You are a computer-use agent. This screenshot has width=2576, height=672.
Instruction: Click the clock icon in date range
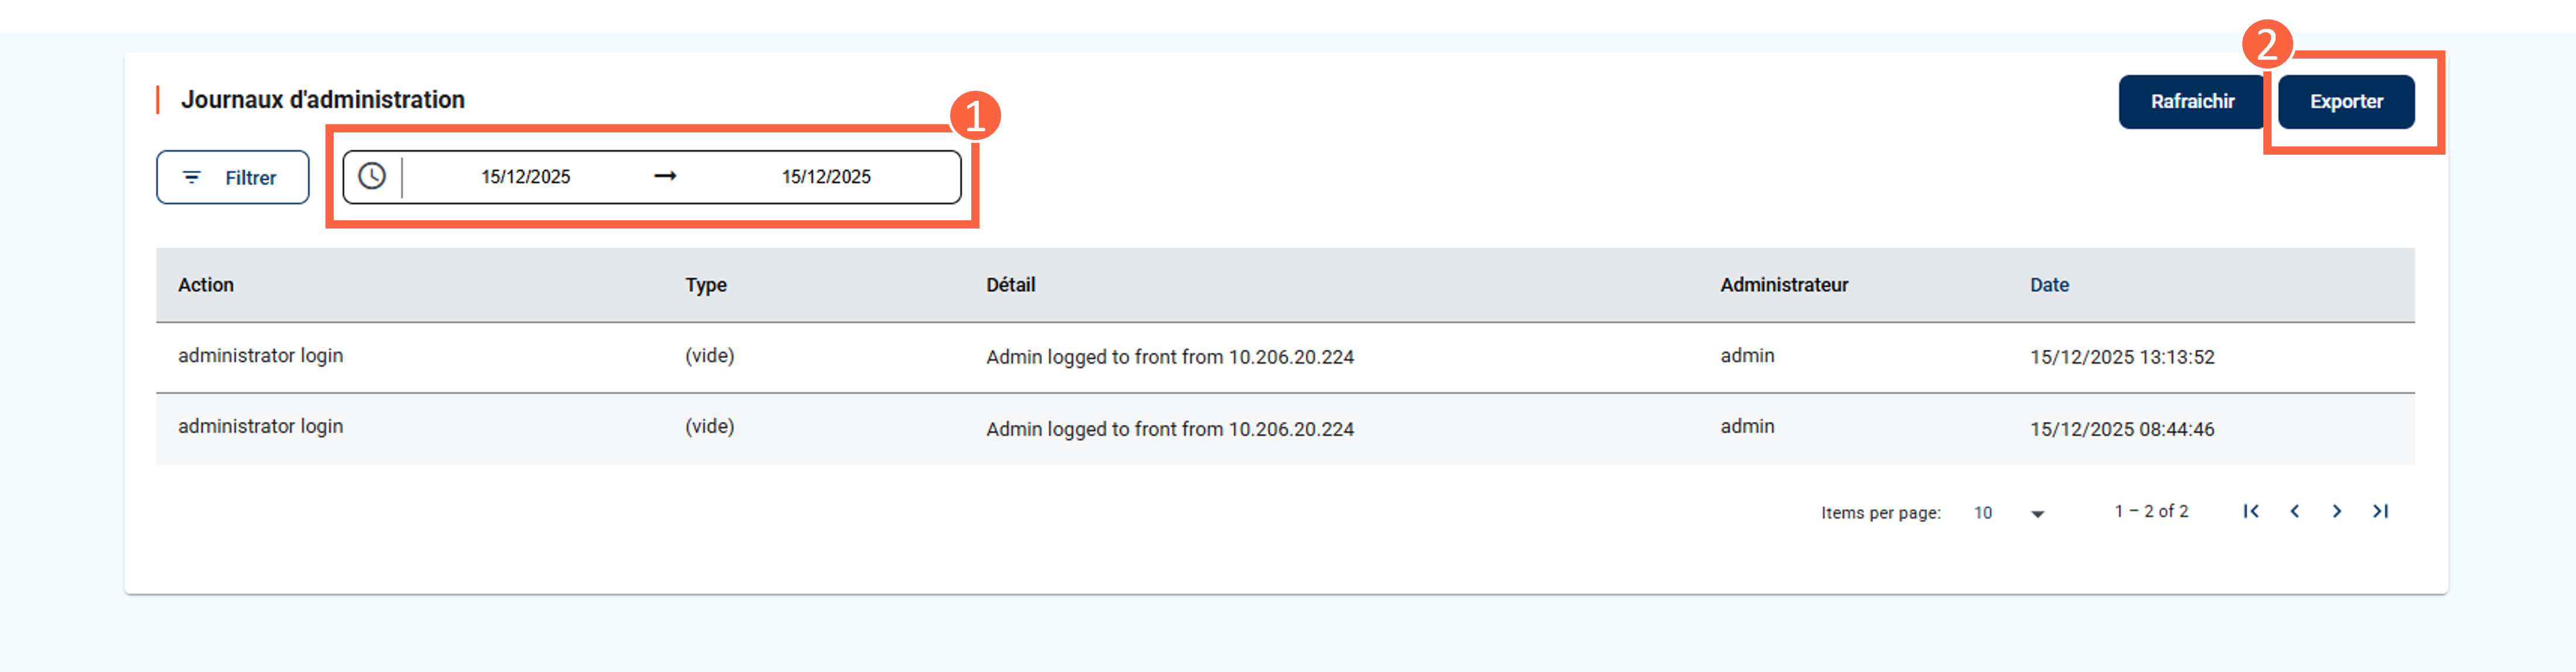tap(372, 176)
